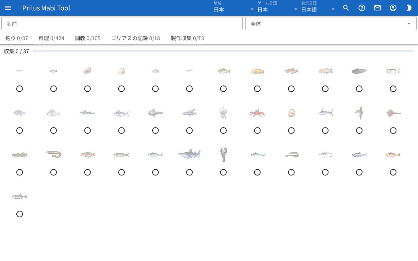Click the pale blue flat fish icon

click(20, 113)
